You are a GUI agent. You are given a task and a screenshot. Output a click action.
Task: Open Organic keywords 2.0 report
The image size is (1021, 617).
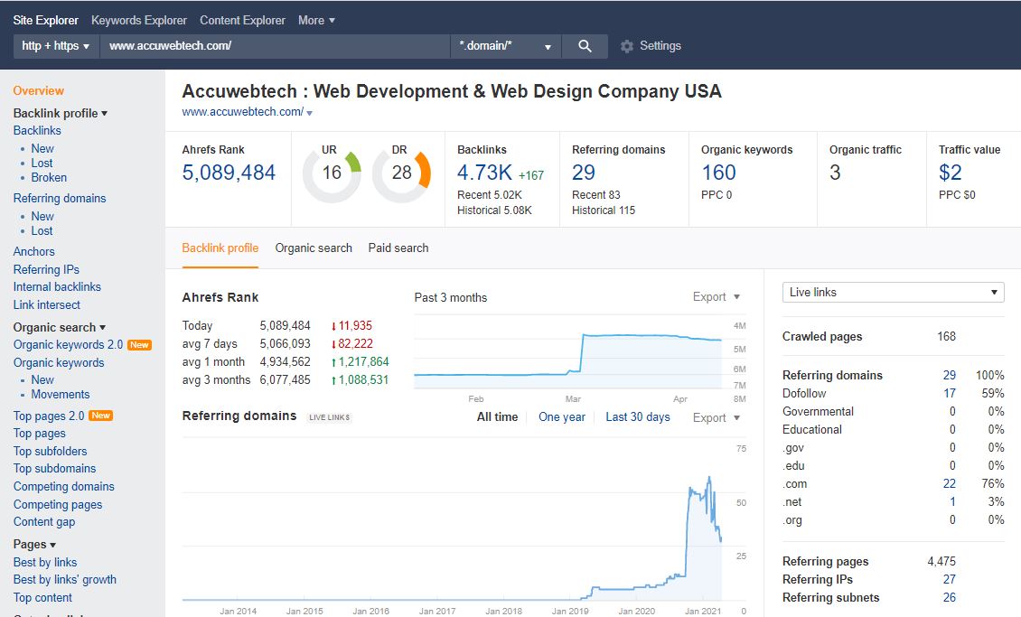[x=69, y=344]
